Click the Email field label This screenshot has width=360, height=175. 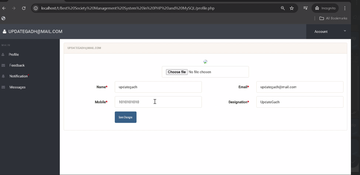pos(244,87)
